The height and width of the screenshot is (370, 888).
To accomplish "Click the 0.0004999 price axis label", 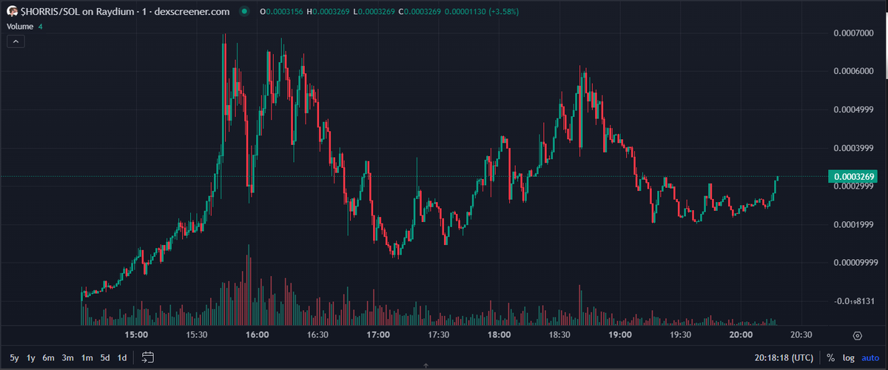I will pyautogui.click(x=855, y=110).
